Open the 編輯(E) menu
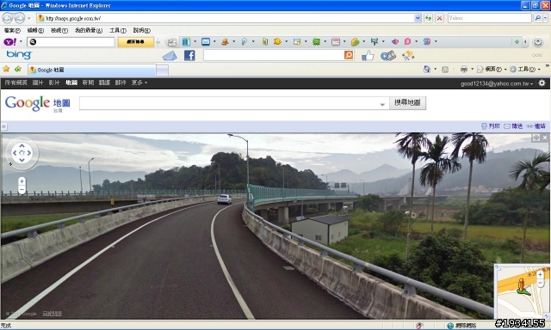551x330 pixels. point(35,31)
